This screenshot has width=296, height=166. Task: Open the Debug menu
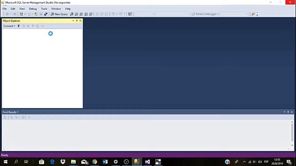33,9
